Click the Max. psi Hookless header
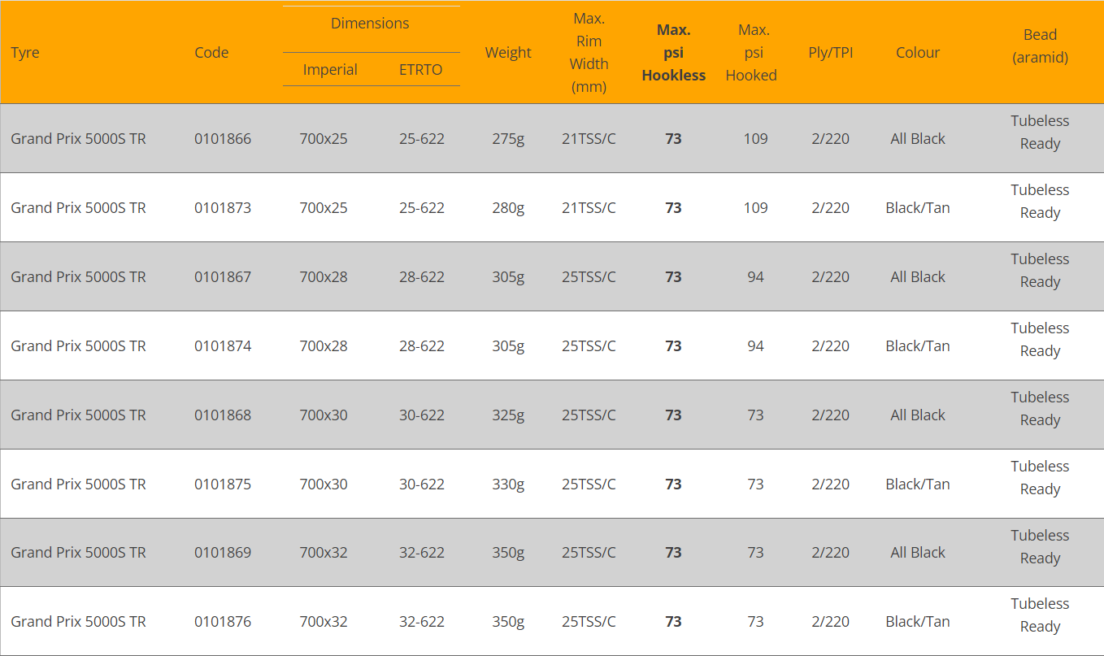 click(673, 53)
